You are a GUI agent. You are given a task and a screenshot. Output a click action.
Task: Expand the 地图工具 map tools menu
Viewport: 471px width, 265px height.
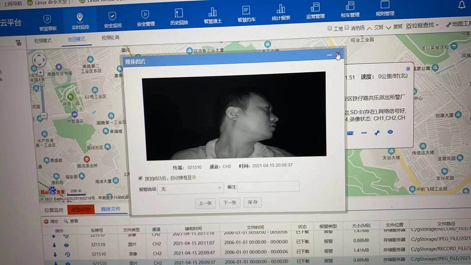pos(458,24)
